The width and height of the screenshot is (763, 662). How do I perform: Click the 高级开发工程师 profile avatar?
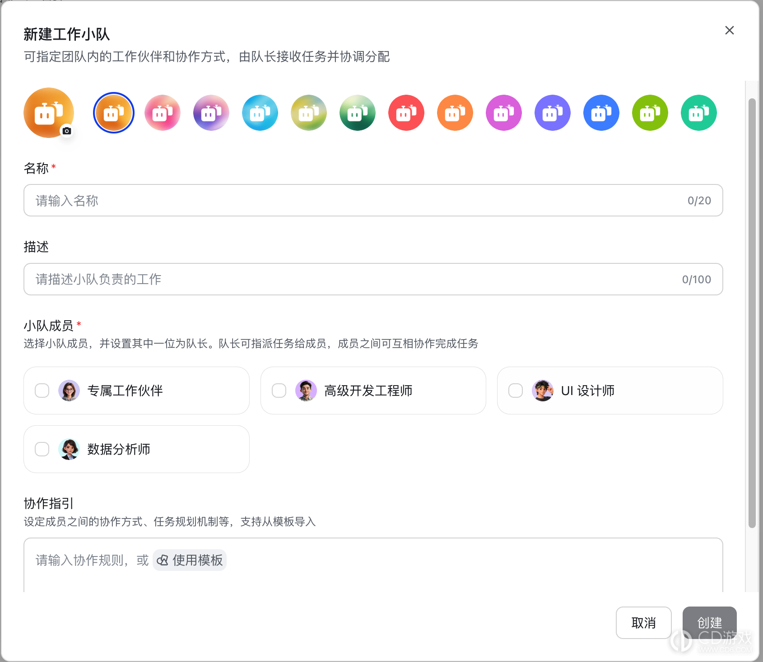click(x=306, y=391)
